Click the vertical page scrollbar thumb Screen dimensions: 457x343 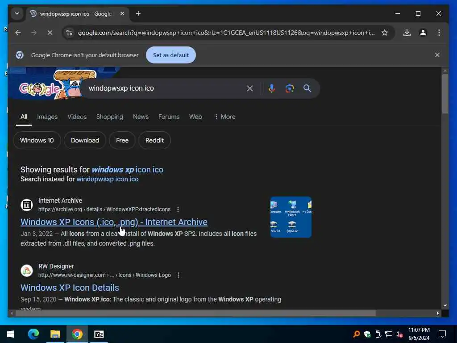445,94
